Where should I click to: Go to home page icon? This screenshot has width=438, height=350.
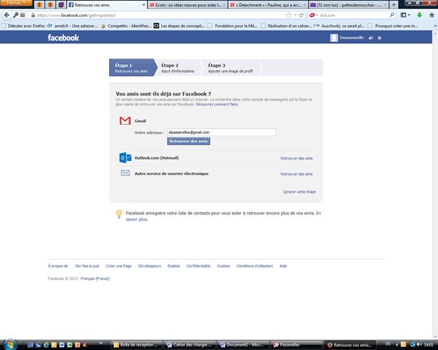[432, 15]
